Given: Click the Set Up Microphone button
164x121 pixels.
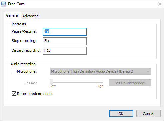Looking at the screenshot, I should coord(130,83).
